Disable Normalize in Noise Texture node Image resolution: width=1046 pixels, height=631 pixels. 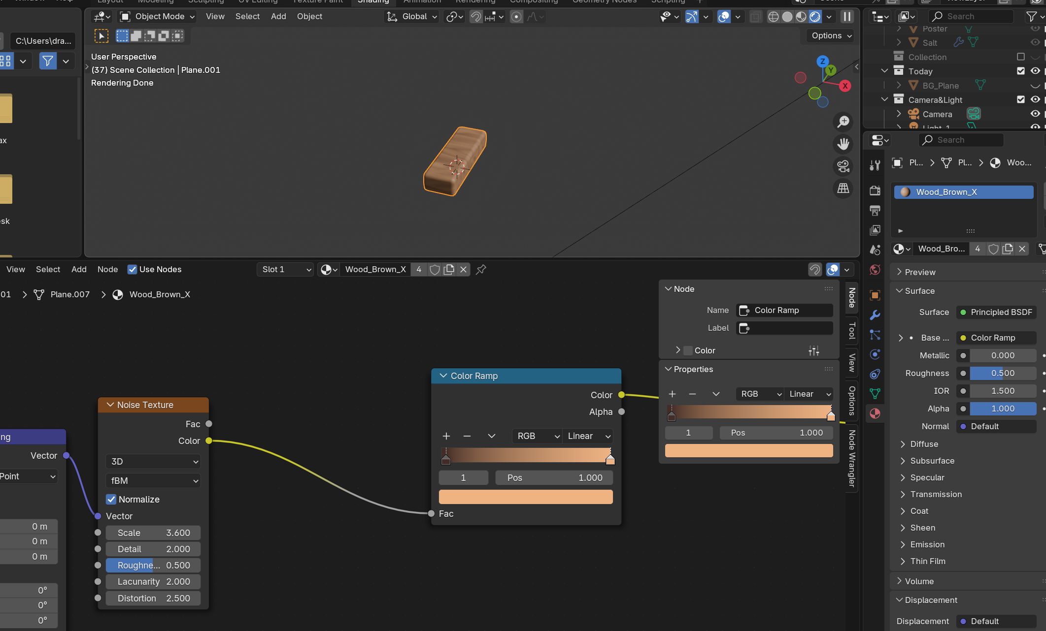click(111, 499)
